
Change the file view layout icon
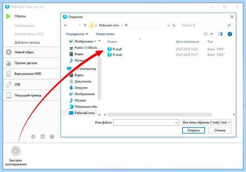click(206, 34)
